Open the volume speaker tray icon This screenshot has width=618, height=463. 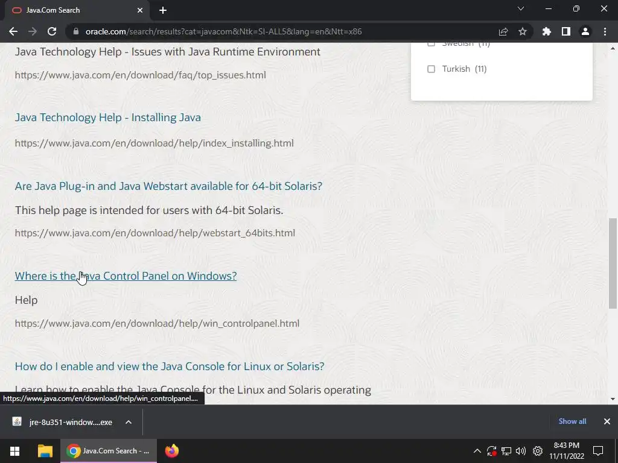[x=521, y=451]
